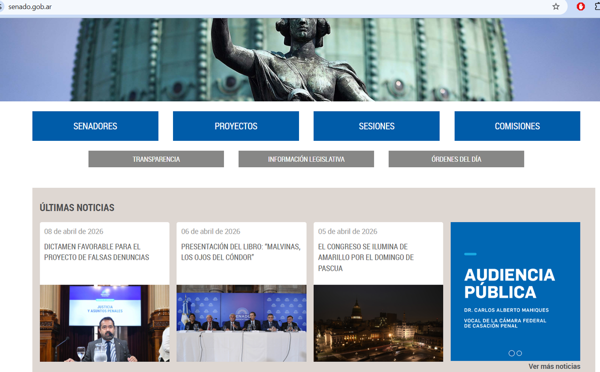The height and width of the screenshot is (372, 600).
Task: Click the site info icon beside the URL
Action: pos(1,6)
